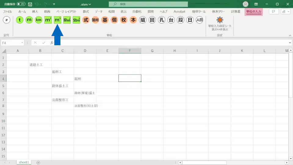Image resolution: width=293 pixels, height=165 pixels.
Task: Switch to the 計算書 tab
Action: (236, 12)
